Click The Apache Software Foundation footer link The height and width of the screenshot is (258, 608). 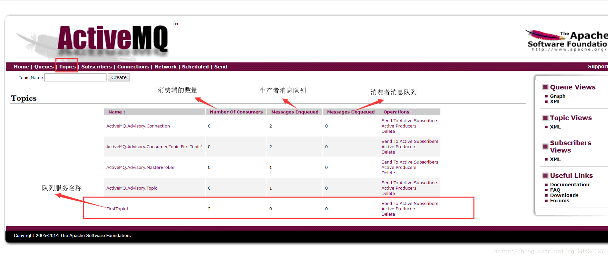click(95, 236)
